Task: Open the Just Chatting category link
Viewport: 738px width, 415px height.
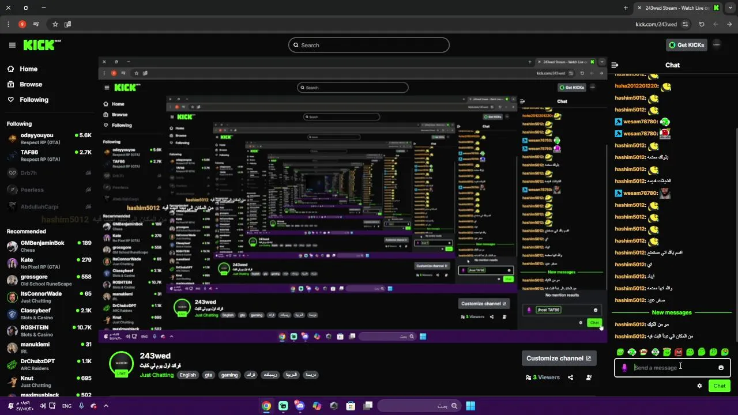Action: (x=157, y=375)
